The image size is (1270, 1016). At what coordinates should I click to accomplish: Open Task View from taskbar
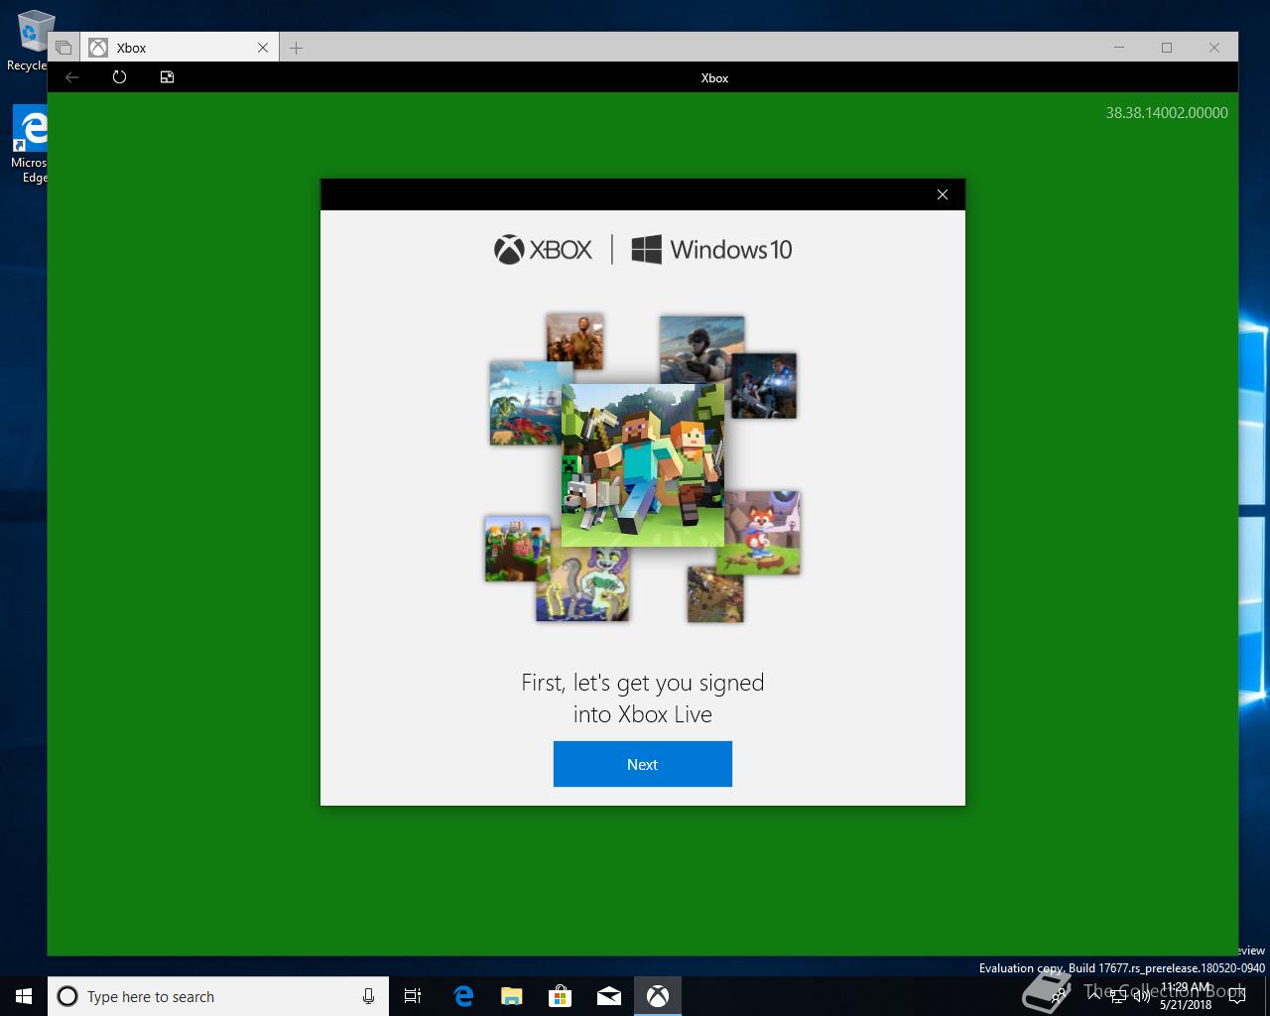[413, 996]
